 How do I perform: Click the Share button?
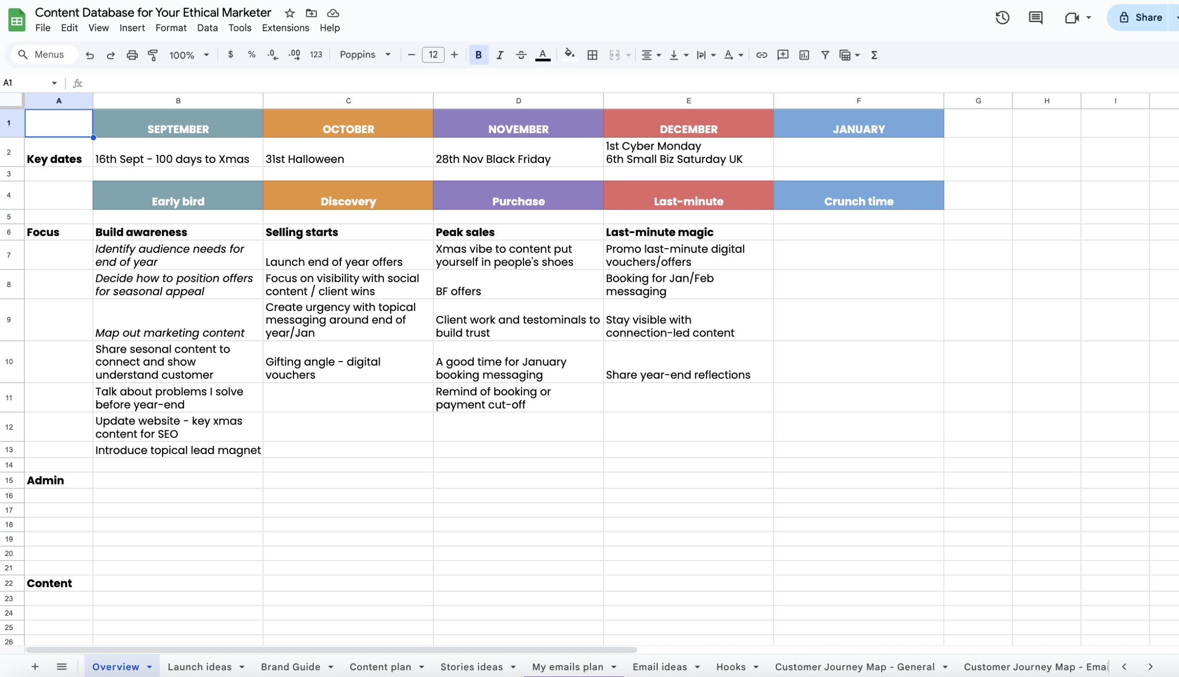(1141, 18)
